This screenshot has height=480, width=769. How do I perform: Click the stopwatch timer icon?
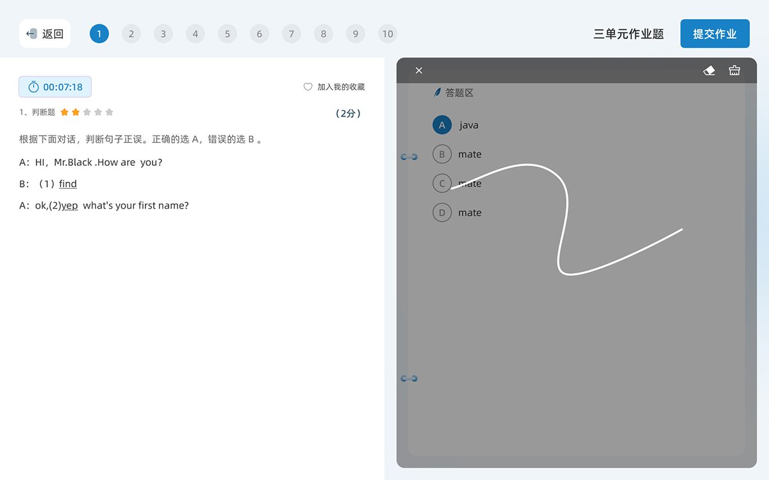[33, 87]
